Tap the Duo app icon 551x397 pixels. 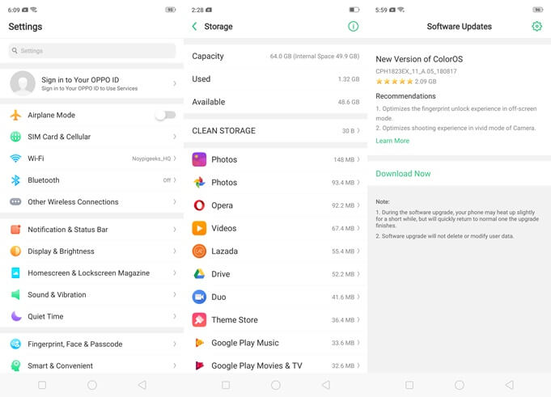(x=199, y=297)
